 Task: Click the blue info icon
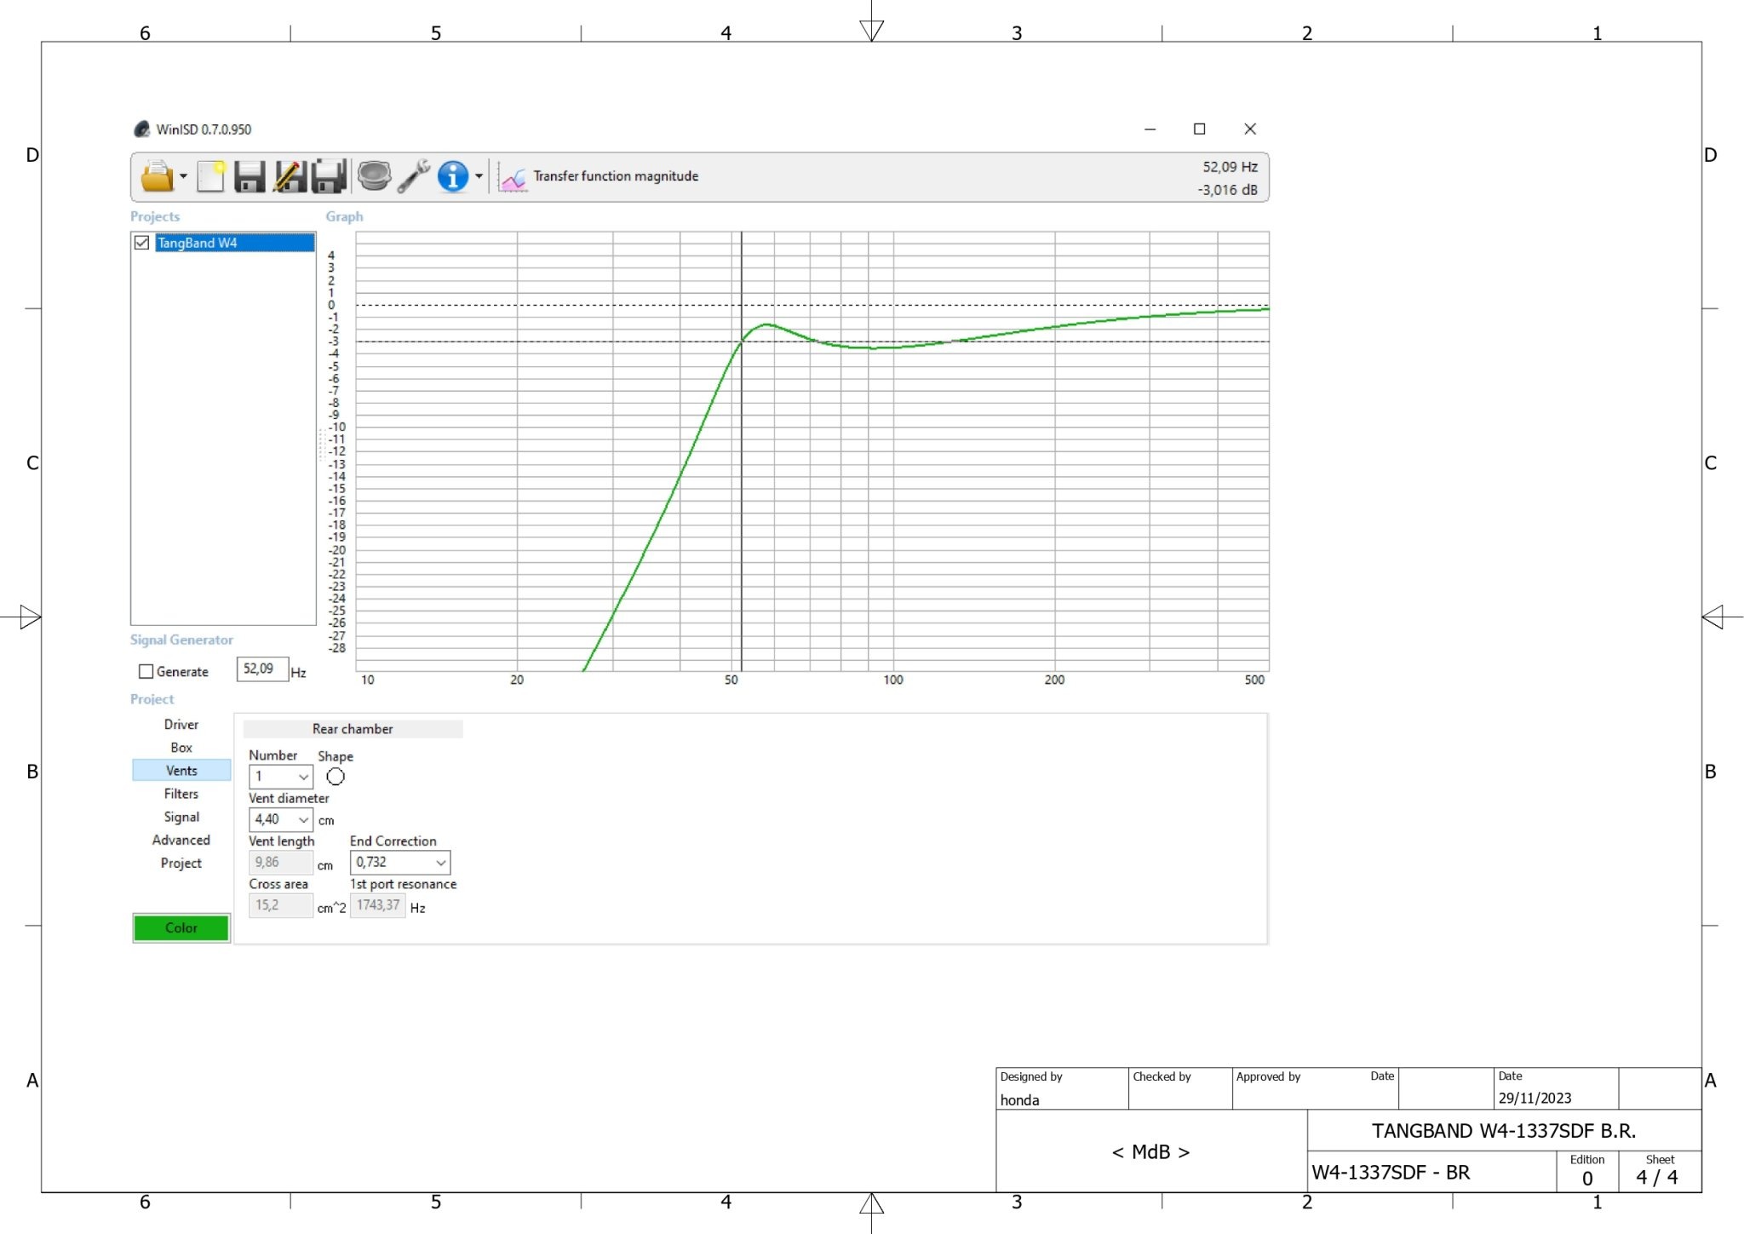[453, 176]
